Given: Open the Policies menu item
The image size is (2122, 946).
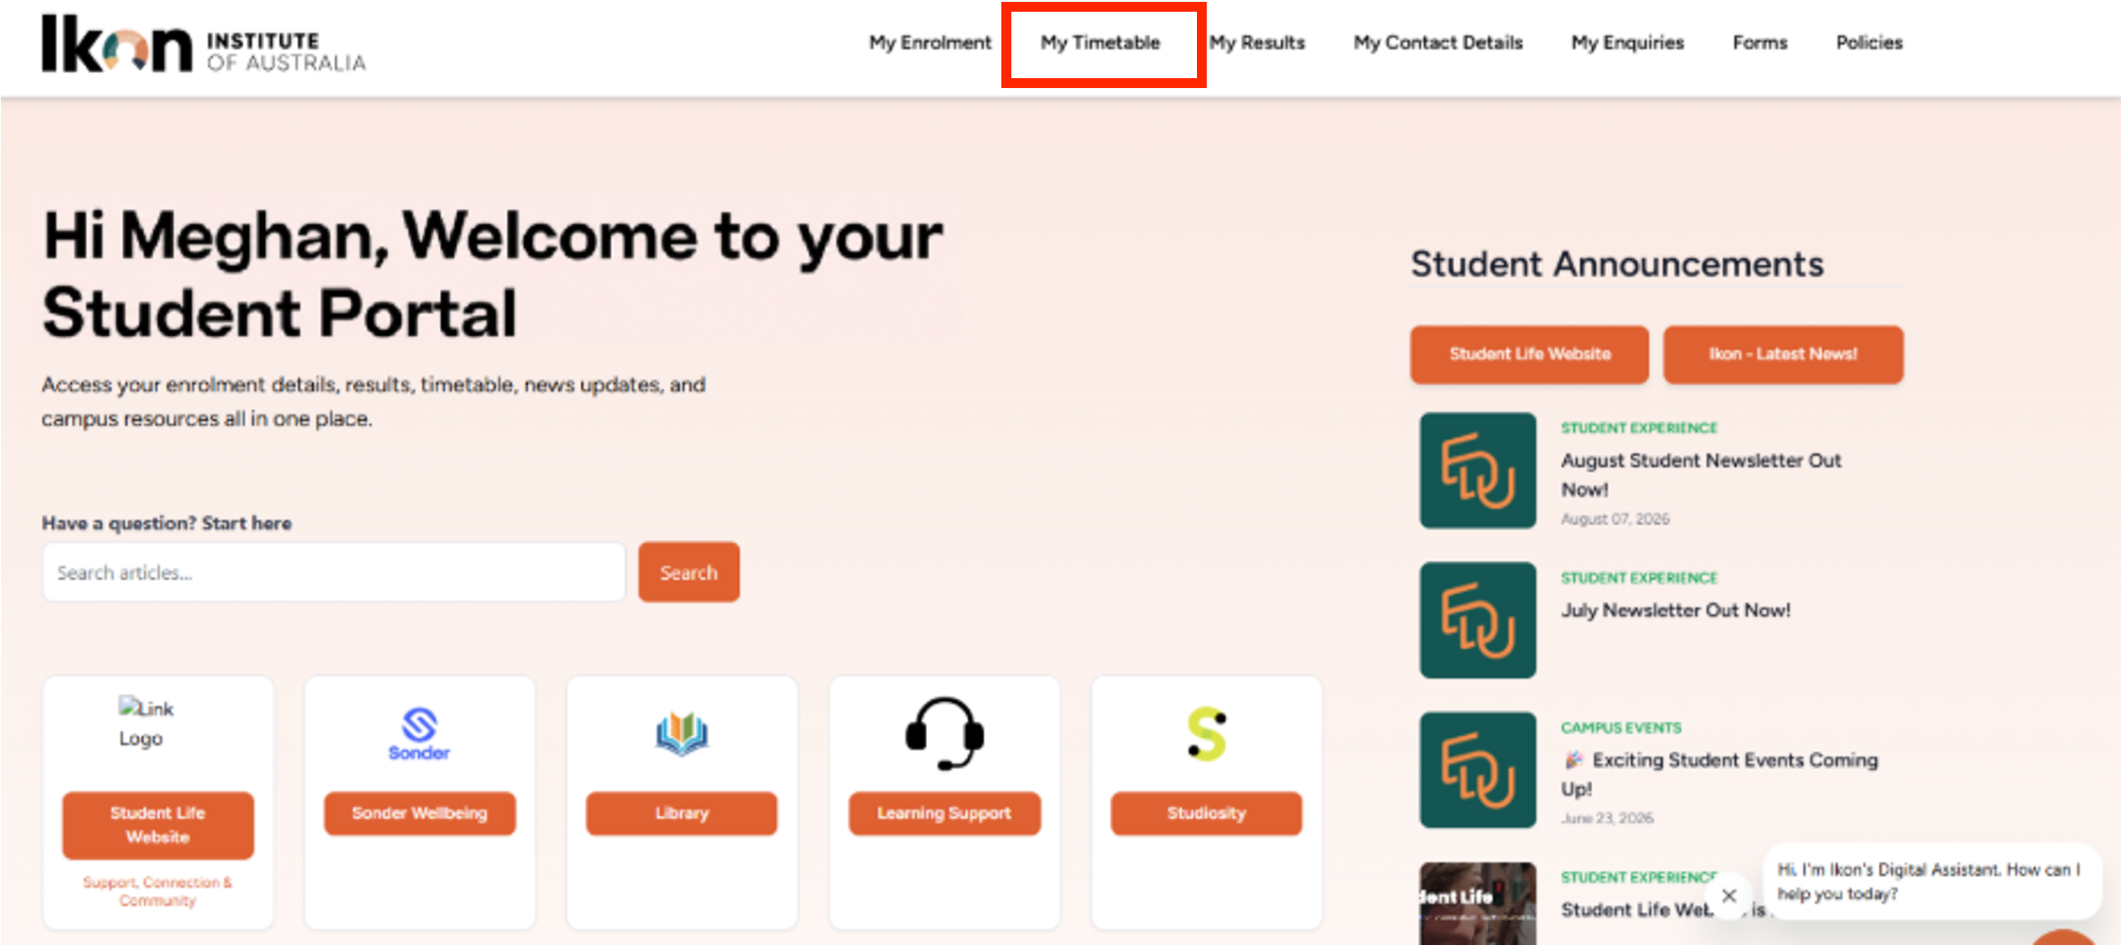Looking at the screenshot, I should 1869,43.
